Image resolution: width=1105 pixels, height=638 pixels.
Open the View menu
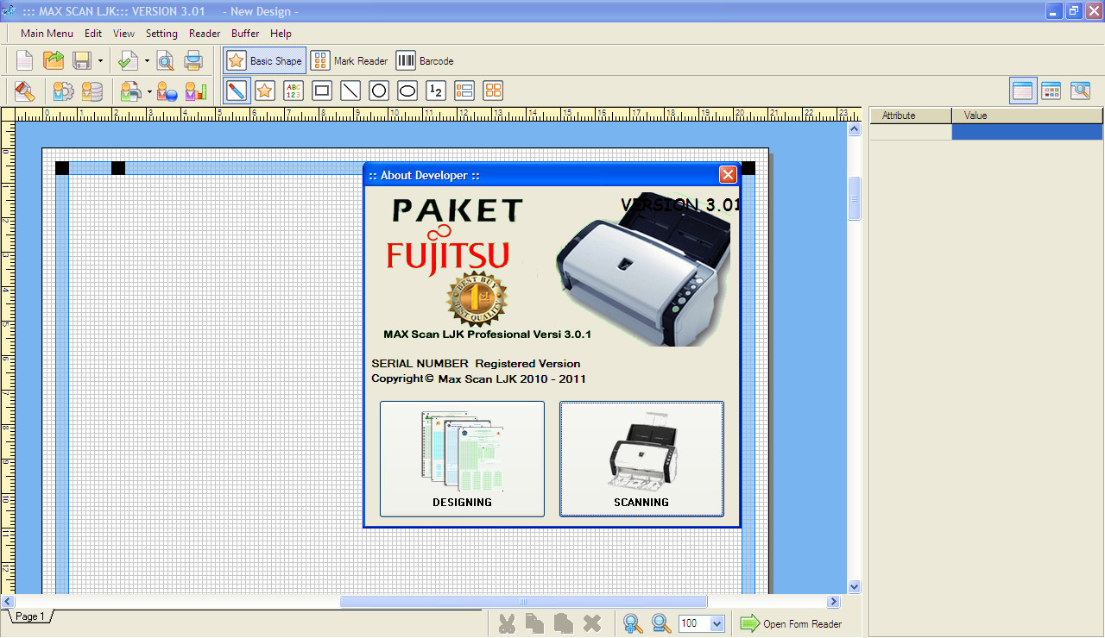(124, 34)
